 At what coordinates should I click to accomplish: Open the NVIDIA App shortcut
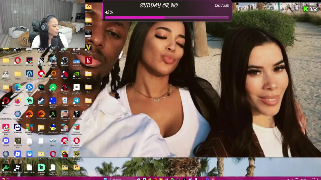[76, 75]
